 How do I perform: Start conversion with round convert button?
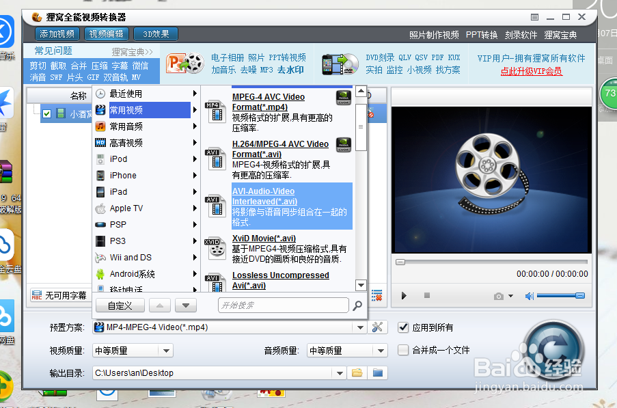pos(554,351)
